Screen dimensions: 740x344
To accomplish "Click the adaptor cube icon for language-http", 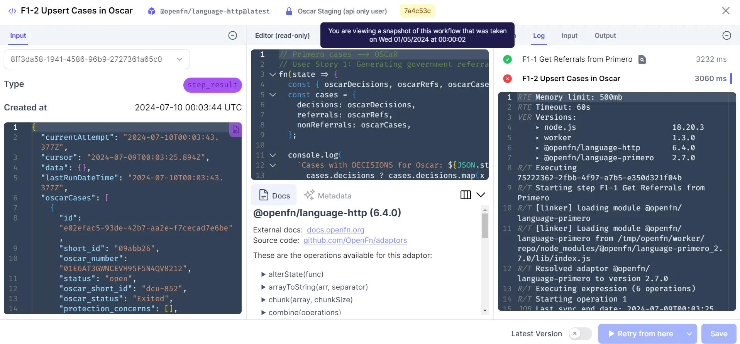I will tap(152, 11).
